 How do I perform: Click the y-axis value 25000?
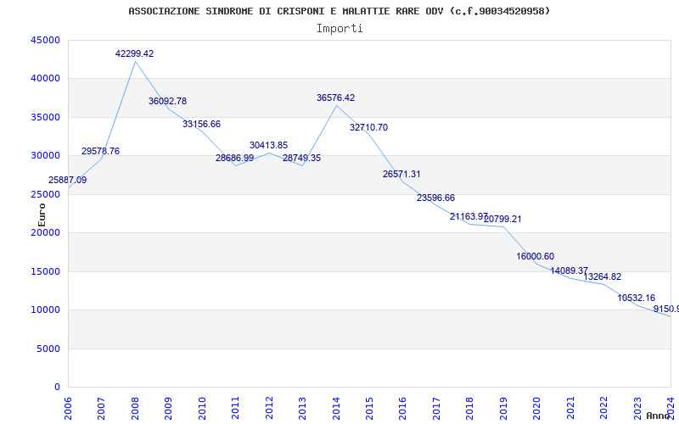[x=46, y=194]
